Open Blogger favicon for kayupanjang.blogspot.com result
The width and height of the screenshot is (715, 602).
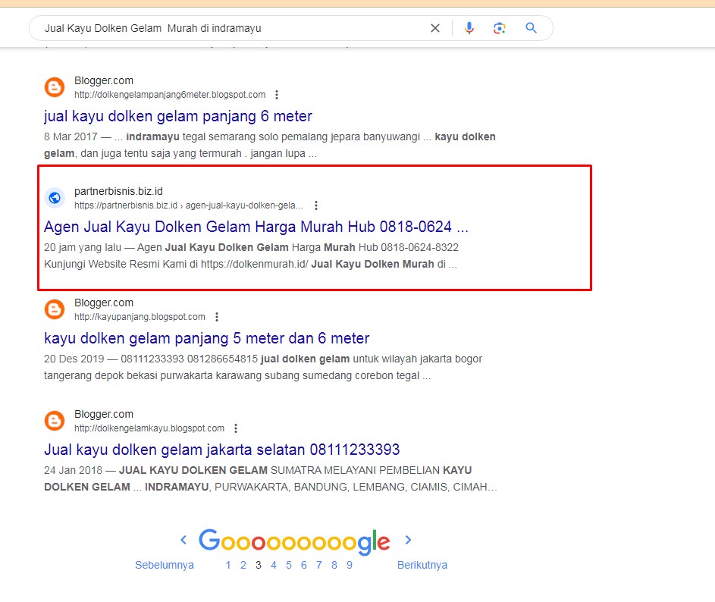[55, 309]
